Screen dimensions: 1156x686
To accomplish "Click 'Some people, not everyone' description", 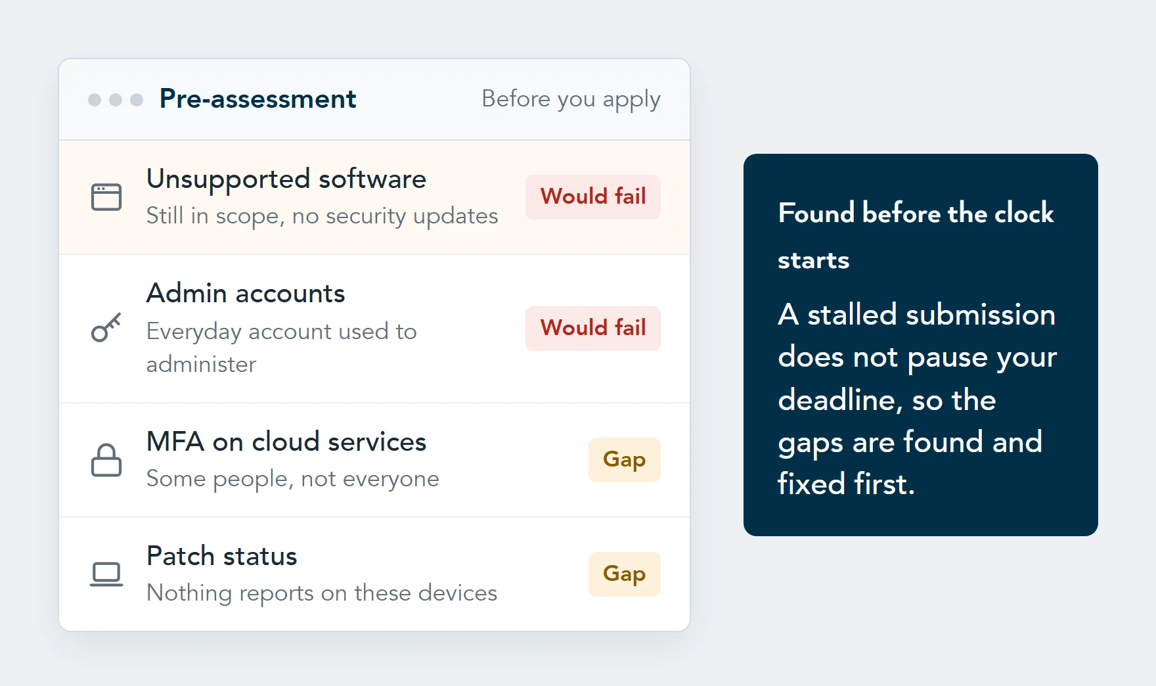I will [293, 479].
